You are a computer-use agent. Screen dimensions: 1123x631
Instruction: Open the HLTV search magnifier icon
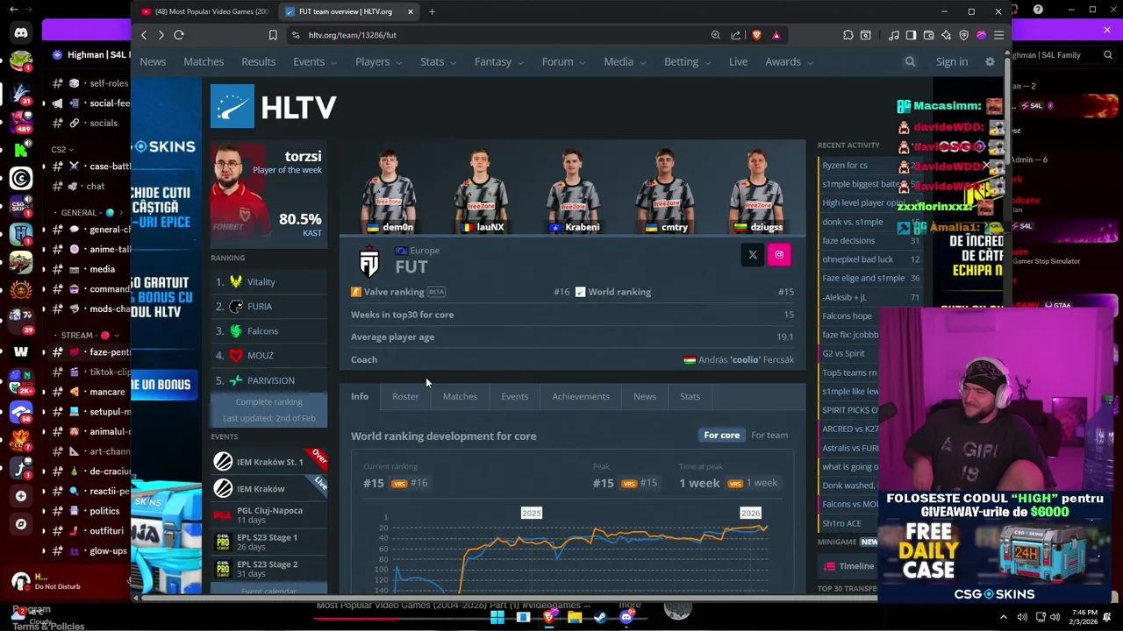[910, 61]
